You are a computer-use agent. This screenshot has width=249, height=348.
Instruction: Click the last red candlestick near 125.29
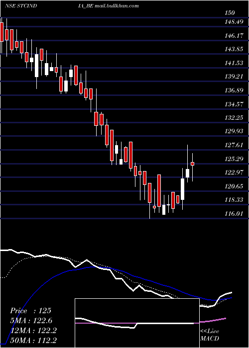193,164
